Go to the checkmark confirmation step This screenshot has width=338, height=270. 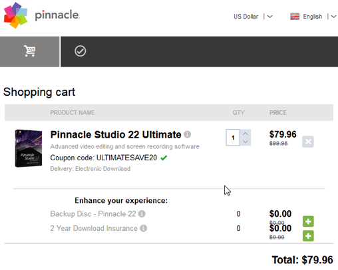pyautogui.click(x=80, y=51)
